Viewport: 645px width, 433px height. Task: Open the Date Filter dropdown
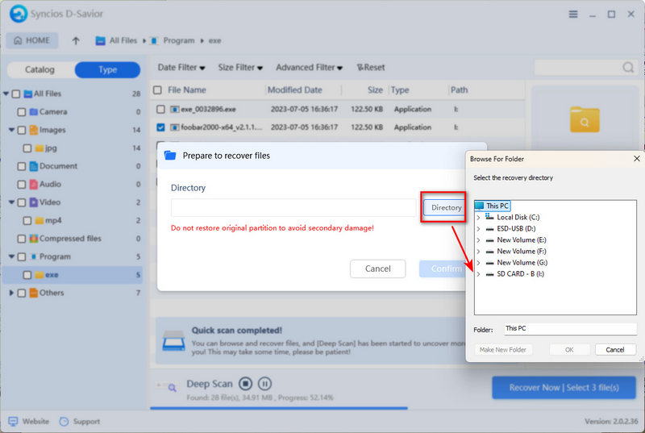click(181, 68)
